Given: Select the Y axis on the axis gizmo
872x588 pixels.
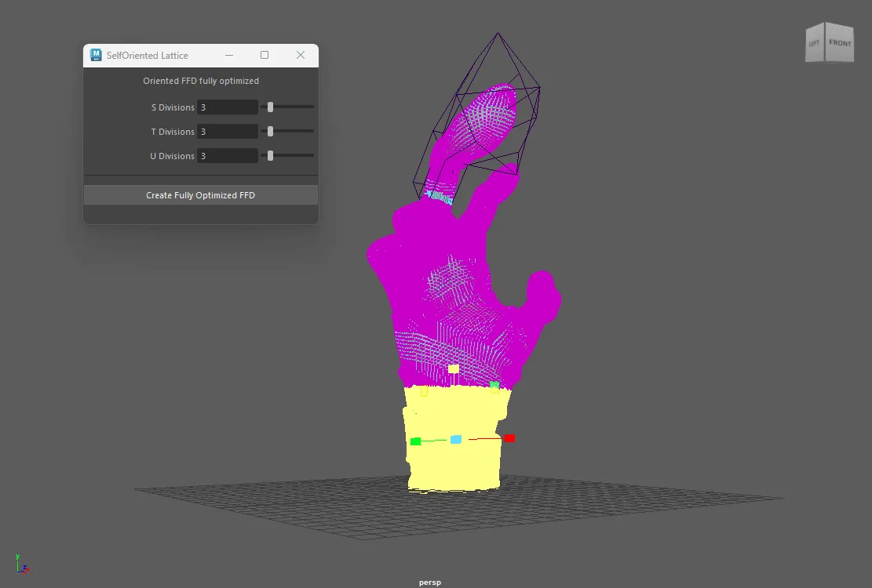Looking at the screenshot, I should [19, 558].
